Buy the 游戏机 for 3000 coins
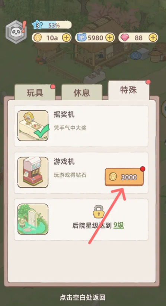 124,177
